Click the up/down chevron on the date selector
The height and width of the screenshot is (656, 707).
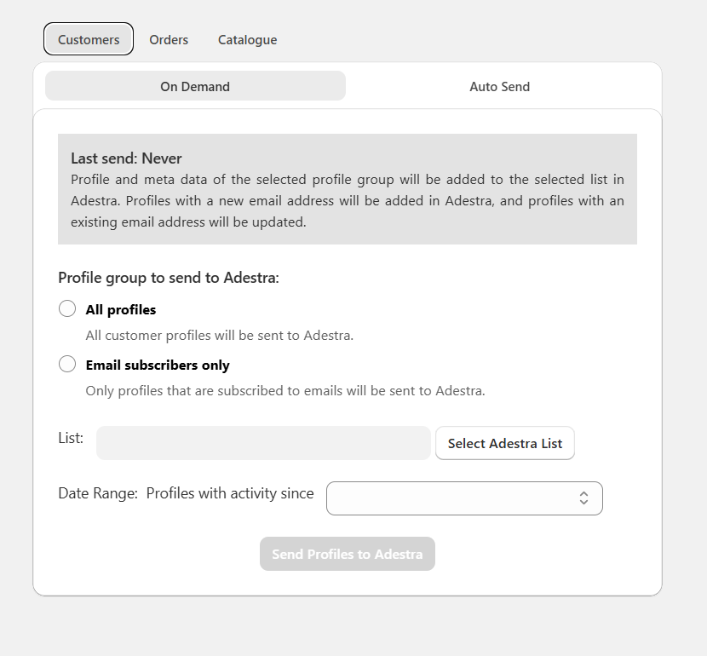pos(584,498)
